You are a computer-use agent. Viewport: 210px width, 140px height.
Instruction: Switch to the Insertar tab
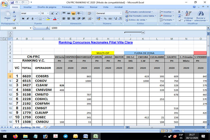28,7
